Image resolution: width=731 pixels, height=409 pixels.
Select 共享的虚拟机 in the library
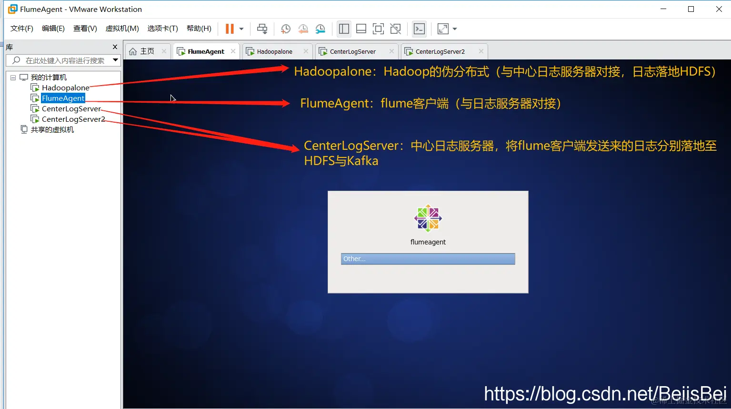[52, 129]
